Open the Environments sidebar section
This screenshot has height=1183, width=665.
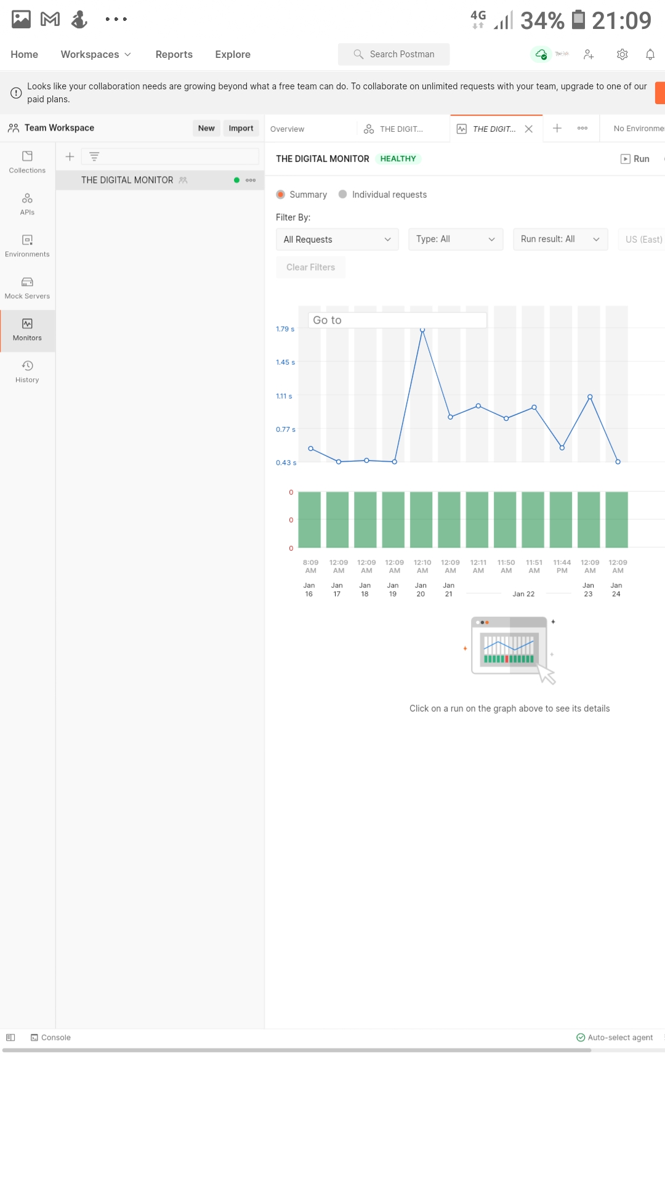(x=27, y=246)
